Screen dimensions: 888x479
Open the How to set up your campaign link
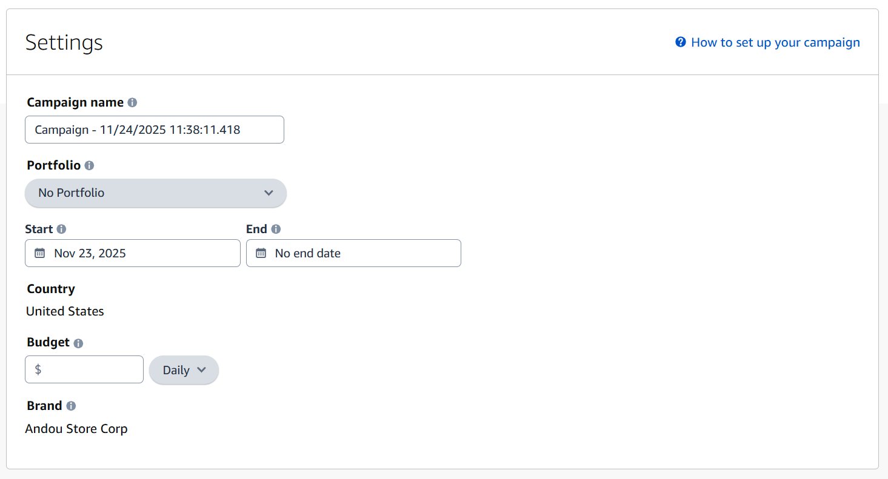click(x=776, y=42)
